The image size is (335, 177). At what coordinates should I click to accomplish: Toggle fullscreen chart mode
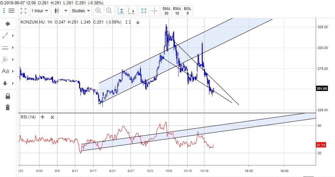(x=24, y=11)
